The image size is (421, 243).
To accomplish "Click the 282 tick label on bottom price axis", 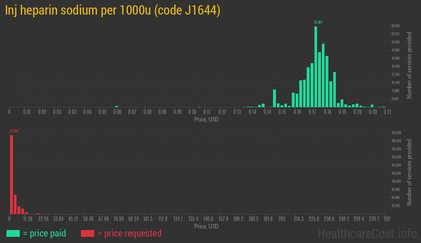I will [387, 219].
